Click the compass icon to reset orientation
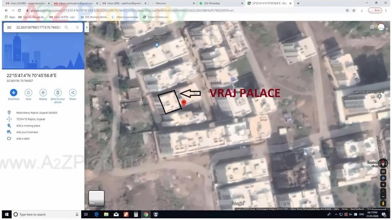Viewport: 392px width, 220px height. tap(383, 163)
